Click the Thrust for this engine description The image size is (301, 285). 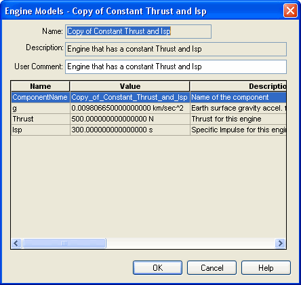coord(226,119)
